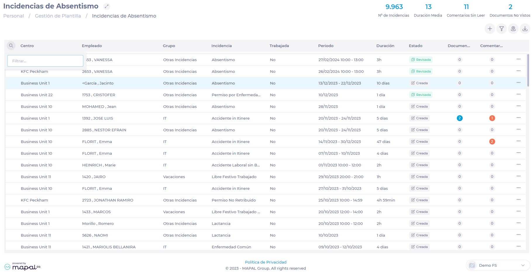Open row menu for 1420, JAIRO

[519, 176]
